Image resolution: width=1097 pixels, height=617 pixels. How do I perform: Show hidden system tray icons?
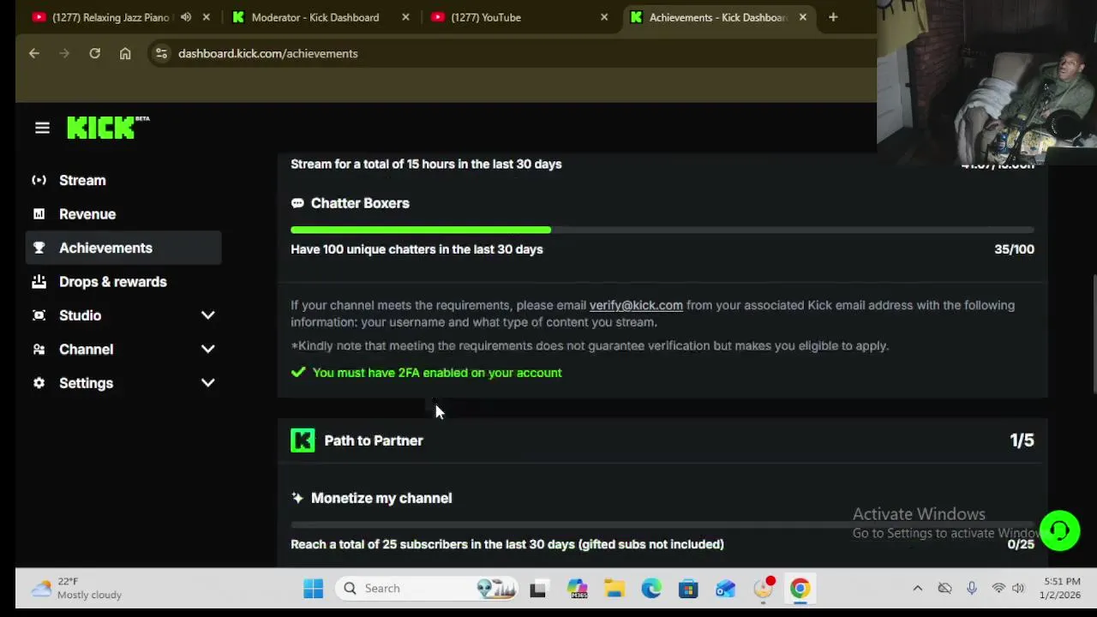(x=917, y=589)
